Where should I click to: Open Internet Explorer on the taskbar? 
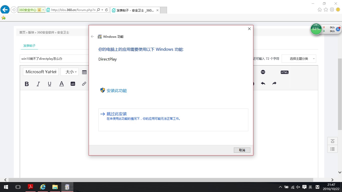43,187
